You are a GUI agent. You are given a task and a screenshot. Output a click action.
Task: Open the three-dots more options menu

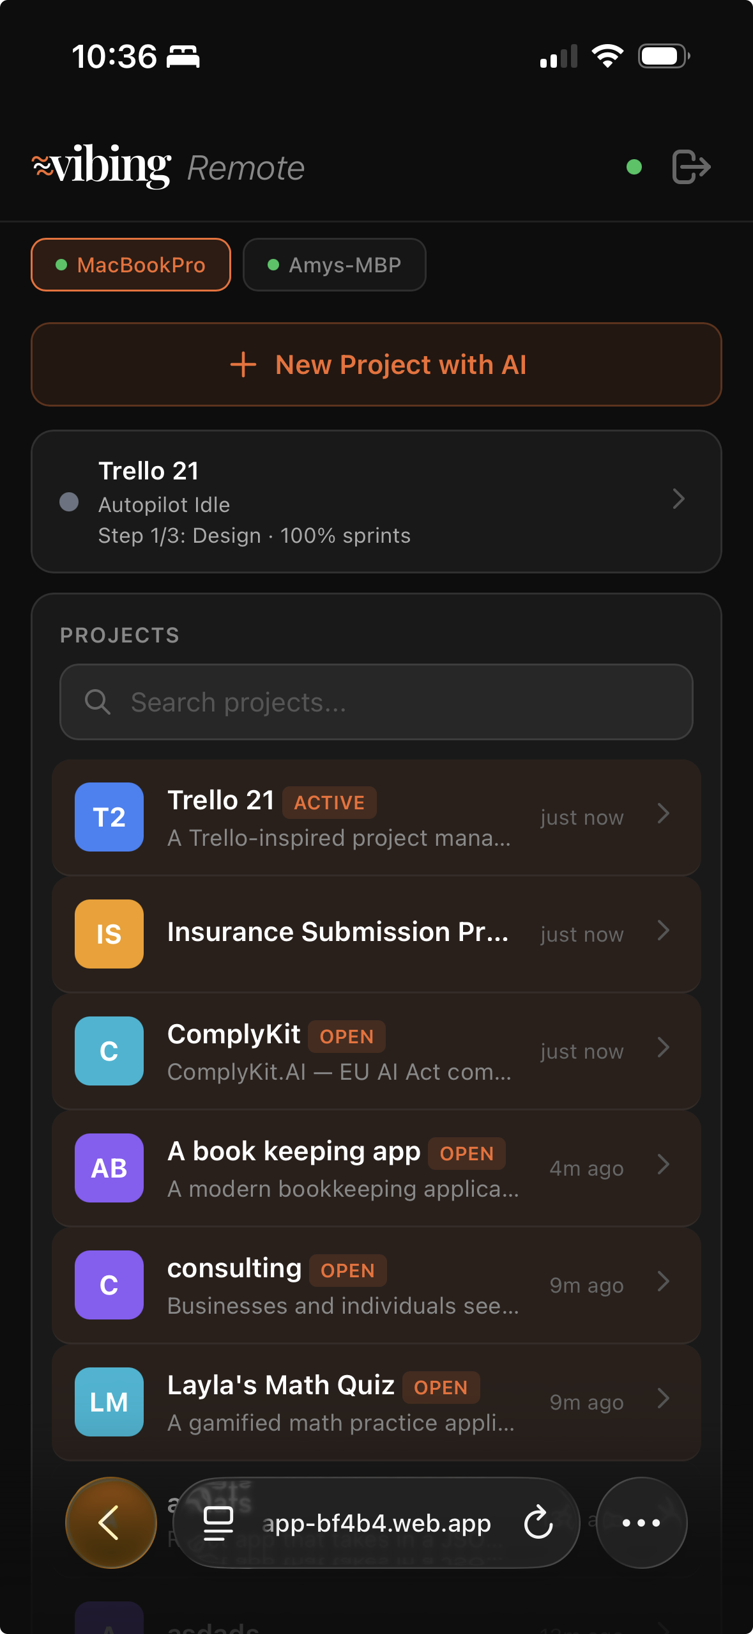(641, 1523)
